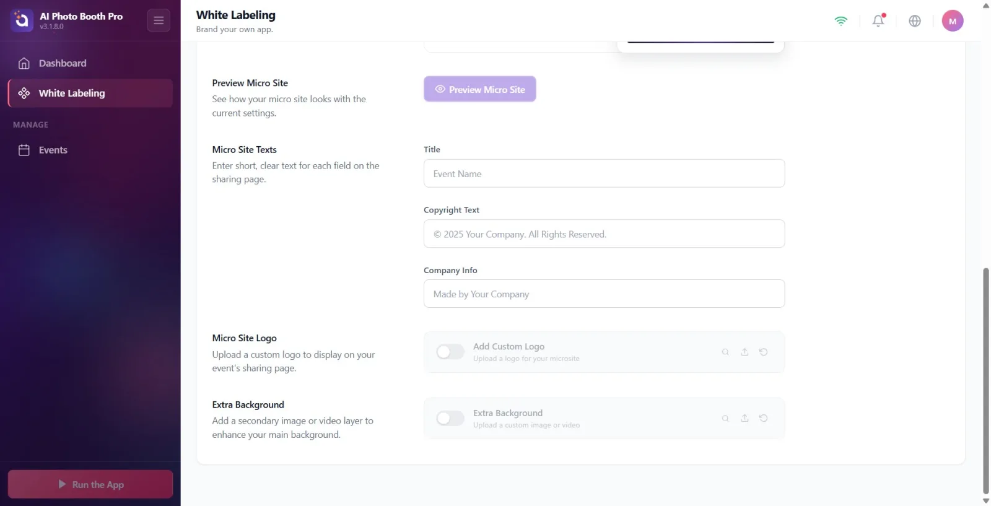991x506 pixels.
Task: Focus the Title input field
Action: tap(604, 173)
